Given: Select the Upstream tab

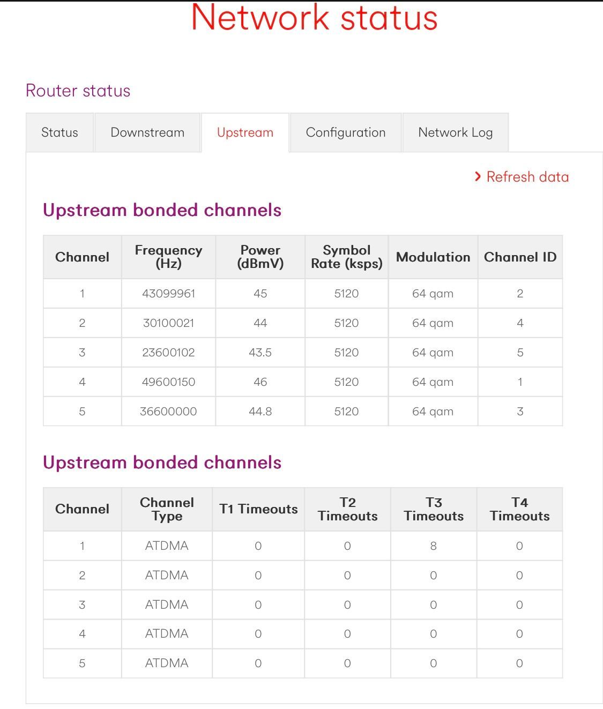Looking at the screenshot, I should (245, 132).
